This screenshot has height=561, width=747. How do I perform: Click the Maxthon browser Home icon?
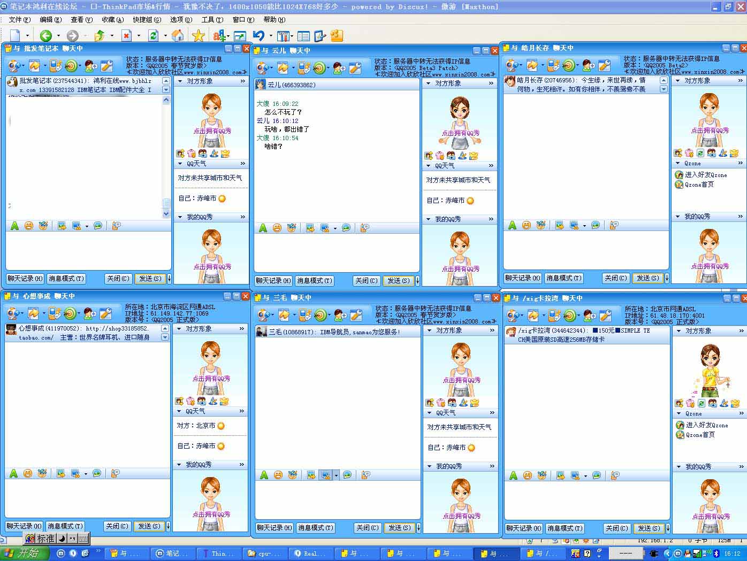pos(178,36)
